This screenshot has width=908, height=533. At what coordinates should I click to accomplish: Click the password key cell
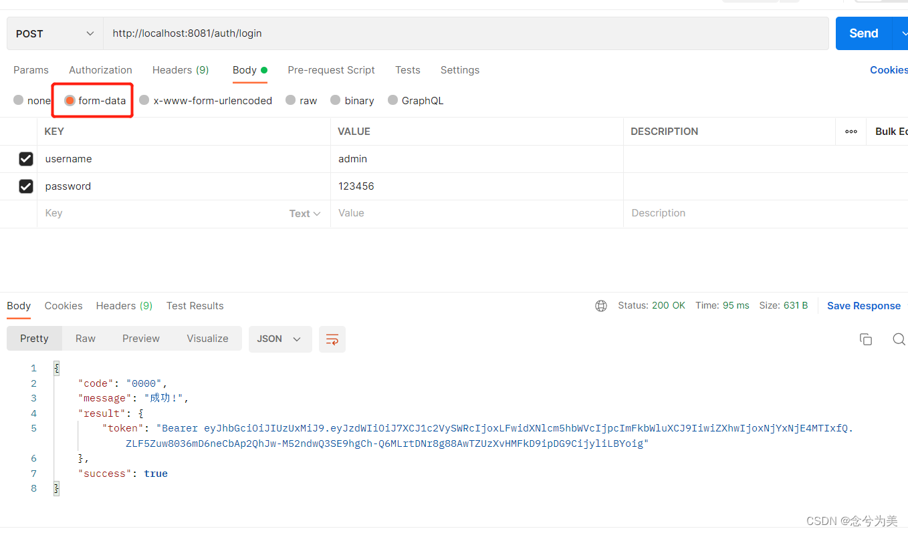tap(184, 186)
